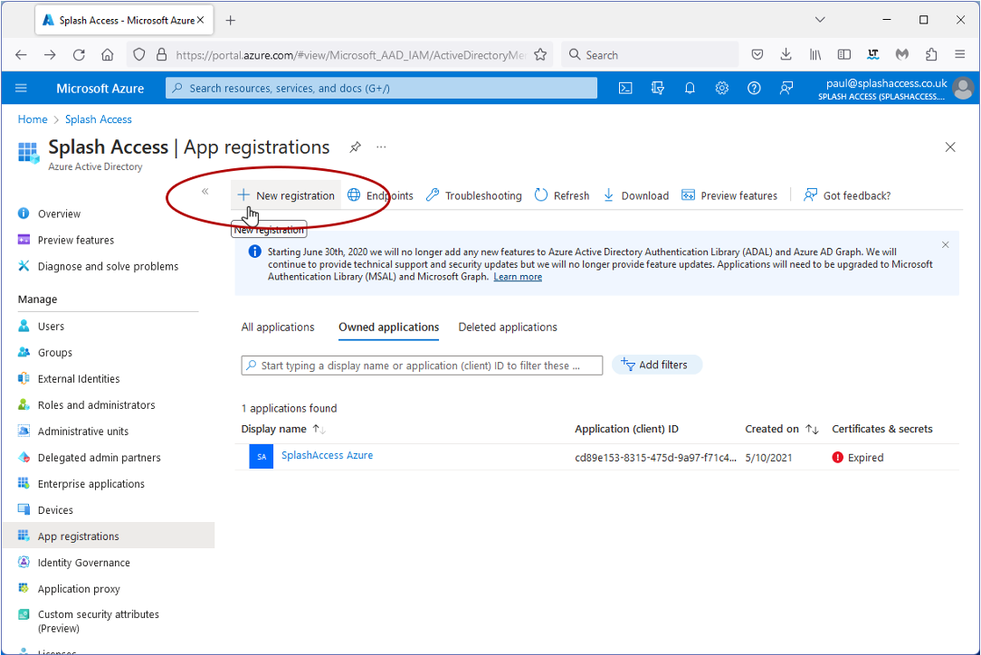Image resolution: width=981 pixels, height=655 pixels.
Task: Go to the Home breadcrumb
Action: click(33, 119)
